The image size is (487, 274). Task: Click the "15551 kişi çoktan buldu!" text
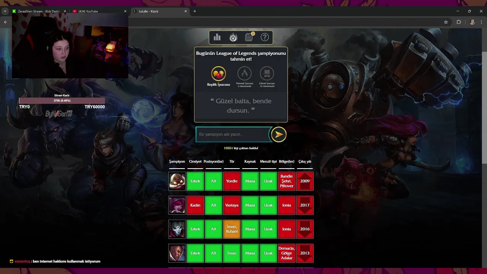tap(241, 148)
